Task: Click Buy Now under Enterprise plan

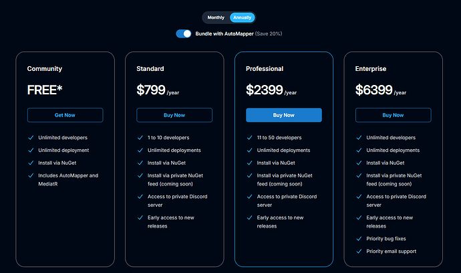Action: [393, 115]
